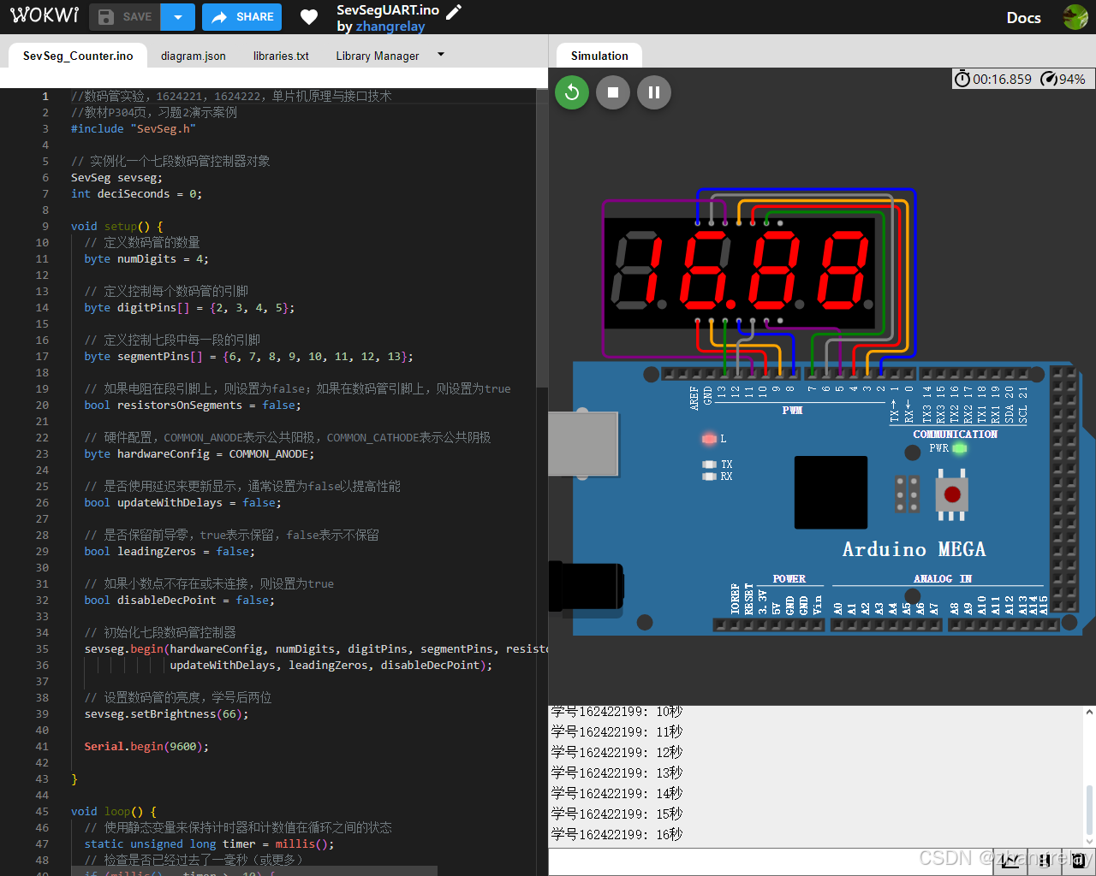The width and height of the screenshot is (1096, 876).
Task: Click the serial monitor scrollbar thumb
Action: coord(1089,810)
